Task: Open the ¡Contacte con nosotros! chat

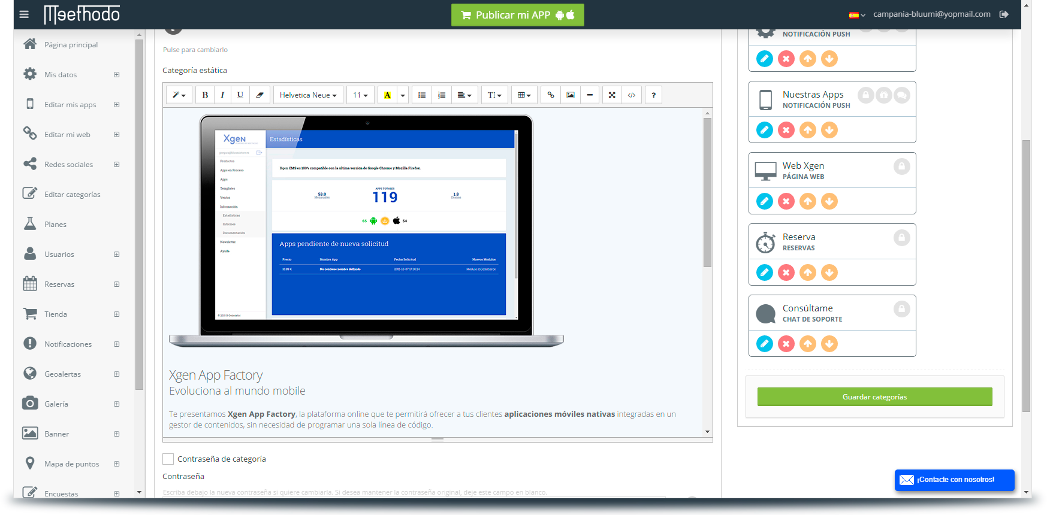Action: point(955,480)
